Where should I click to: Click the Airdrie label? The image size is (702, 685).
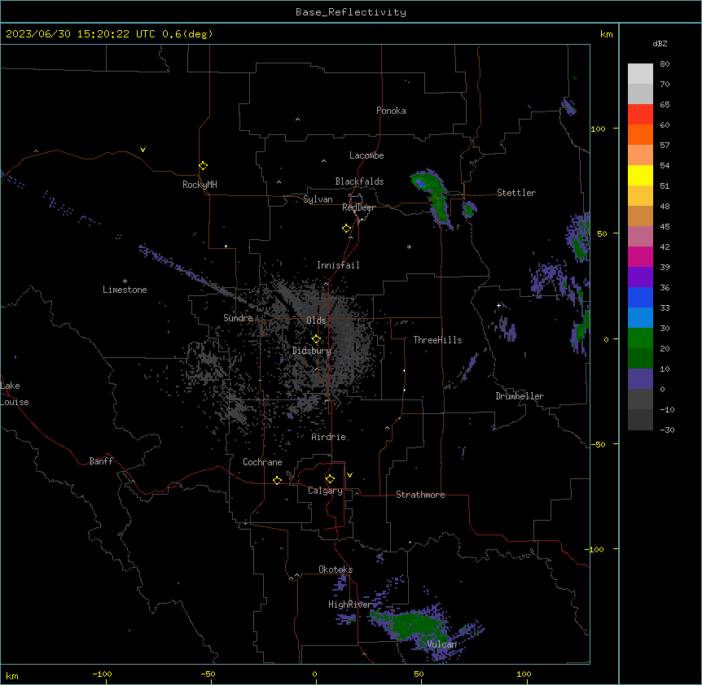pos(329,437)
